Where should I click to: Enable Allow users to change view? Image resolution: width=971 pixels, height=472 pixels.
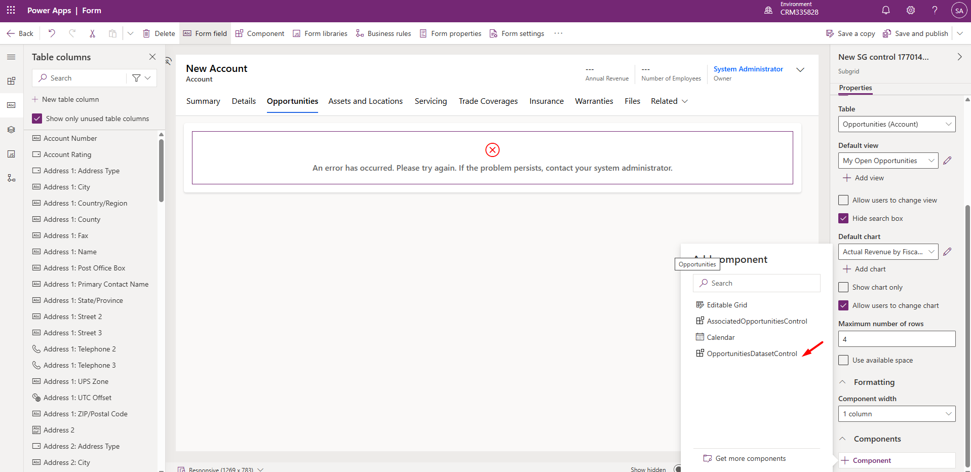tap(843, 200)
